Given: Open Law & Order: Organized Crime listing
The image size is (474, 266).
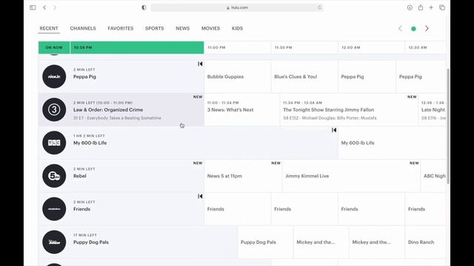Looking at the screenshot, I should pyautogui.click(x=121, y=110).
